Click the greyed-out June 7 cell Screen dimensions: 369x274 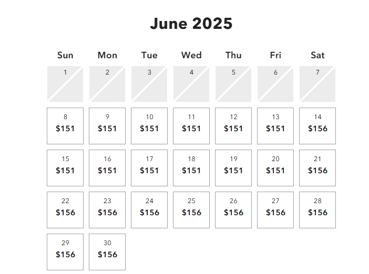(317, 84)
